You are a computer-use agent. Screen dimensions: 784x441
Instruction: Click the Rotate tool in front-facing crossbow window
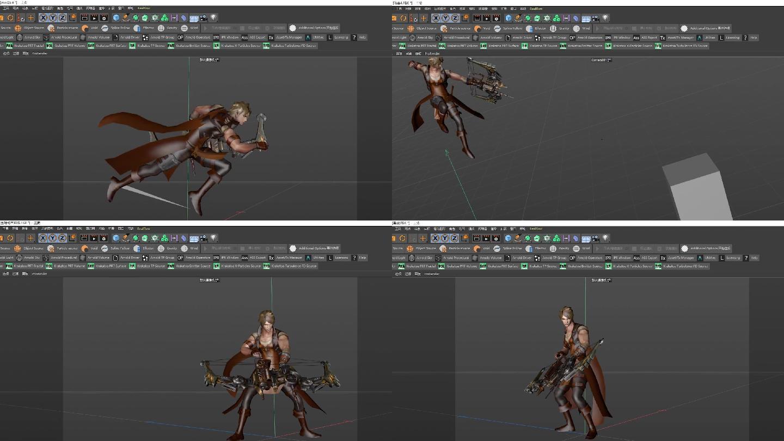click(x=10, y=238)
